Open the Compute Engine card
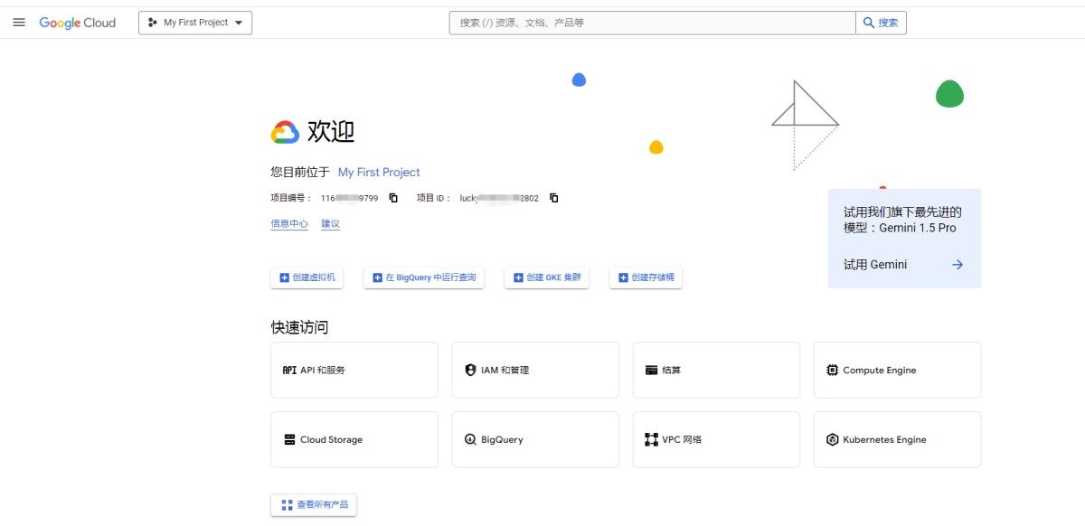 (897, 370)
